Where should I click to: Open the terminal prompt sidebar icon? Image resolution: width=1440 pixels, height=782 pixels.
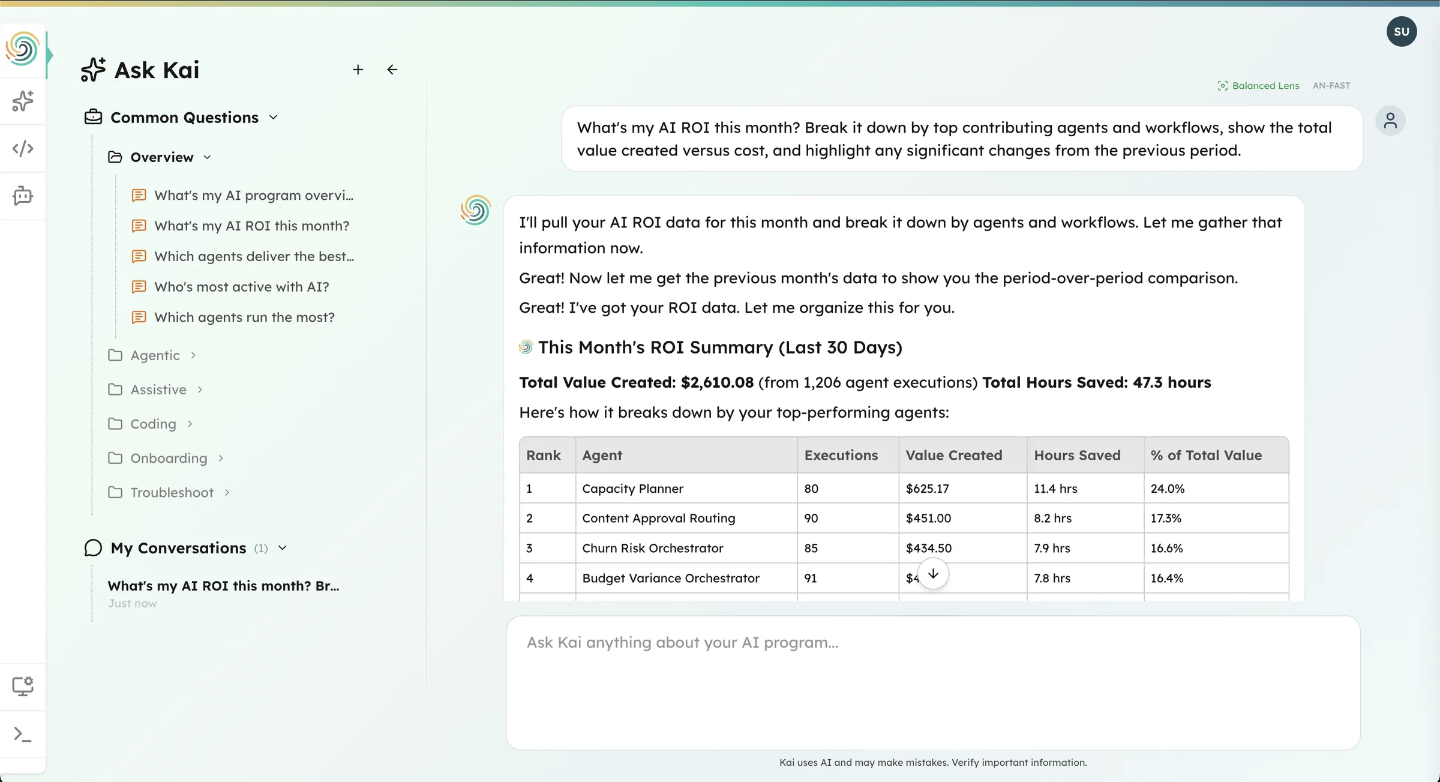(23, 734)
